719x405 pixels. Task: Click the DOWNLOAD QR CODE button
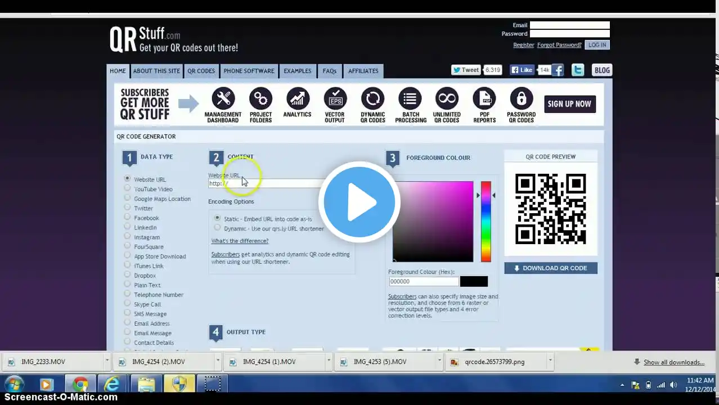[x=551, y=268]
